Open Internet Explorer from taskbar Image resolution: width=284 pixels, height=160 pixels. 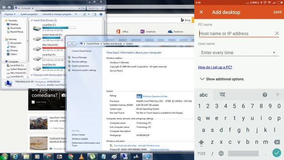(16, 156)
